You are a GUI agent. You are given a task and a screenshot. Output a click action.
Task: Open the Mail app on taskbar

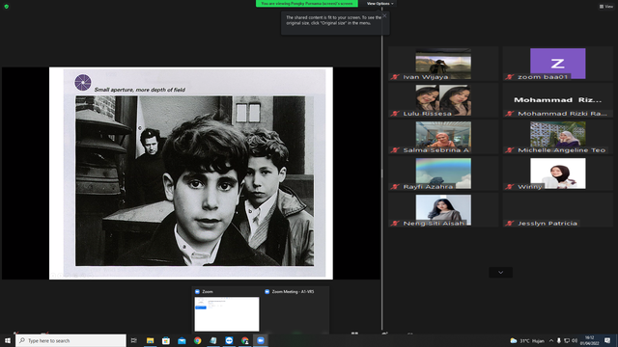pos(182,340)
